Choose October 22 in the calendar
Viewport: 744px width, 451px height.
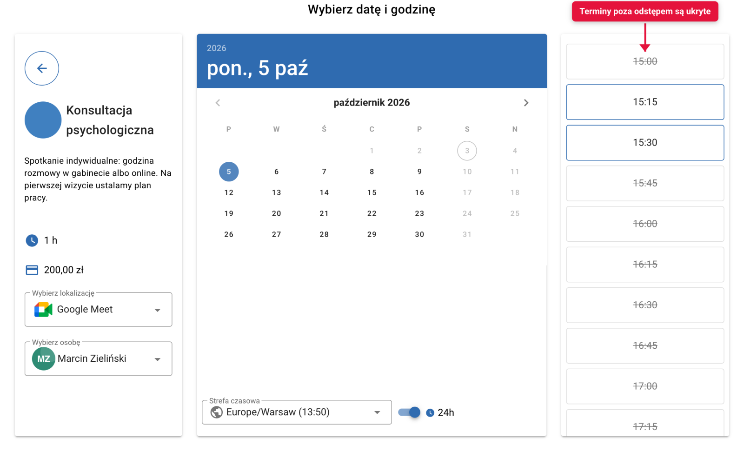(372, 213)
